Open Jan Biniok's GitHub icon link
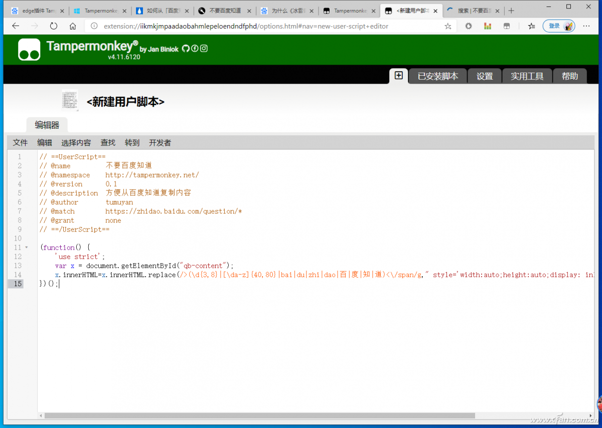This screenshot has height=428, width=602. [185, 49]
